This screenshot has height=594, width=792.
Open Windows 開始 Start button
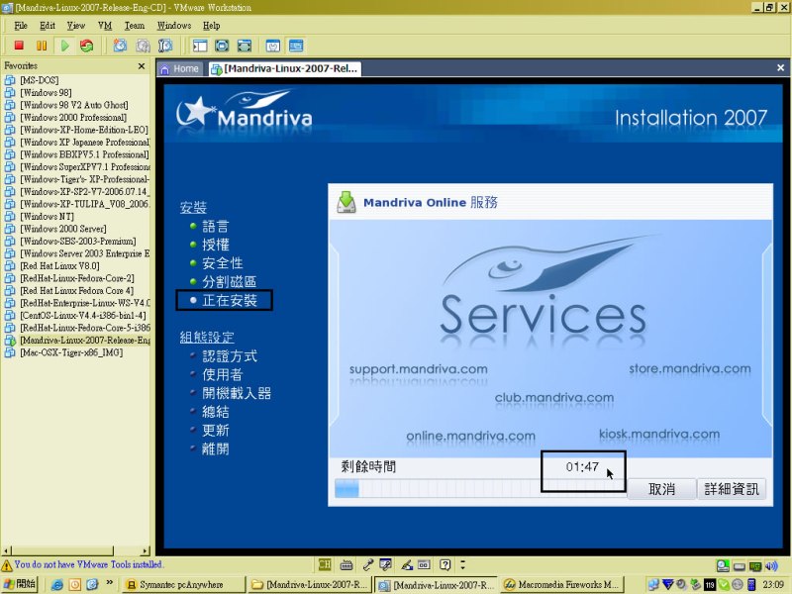click(19, 584)
